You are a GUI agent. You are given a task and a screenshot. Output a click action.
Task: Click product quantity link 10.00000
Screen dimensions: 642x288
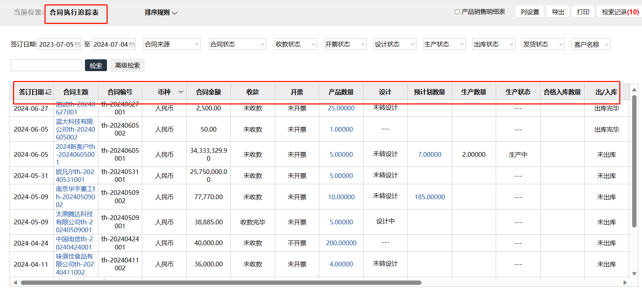pyautogui.click(x=341, y=197)
